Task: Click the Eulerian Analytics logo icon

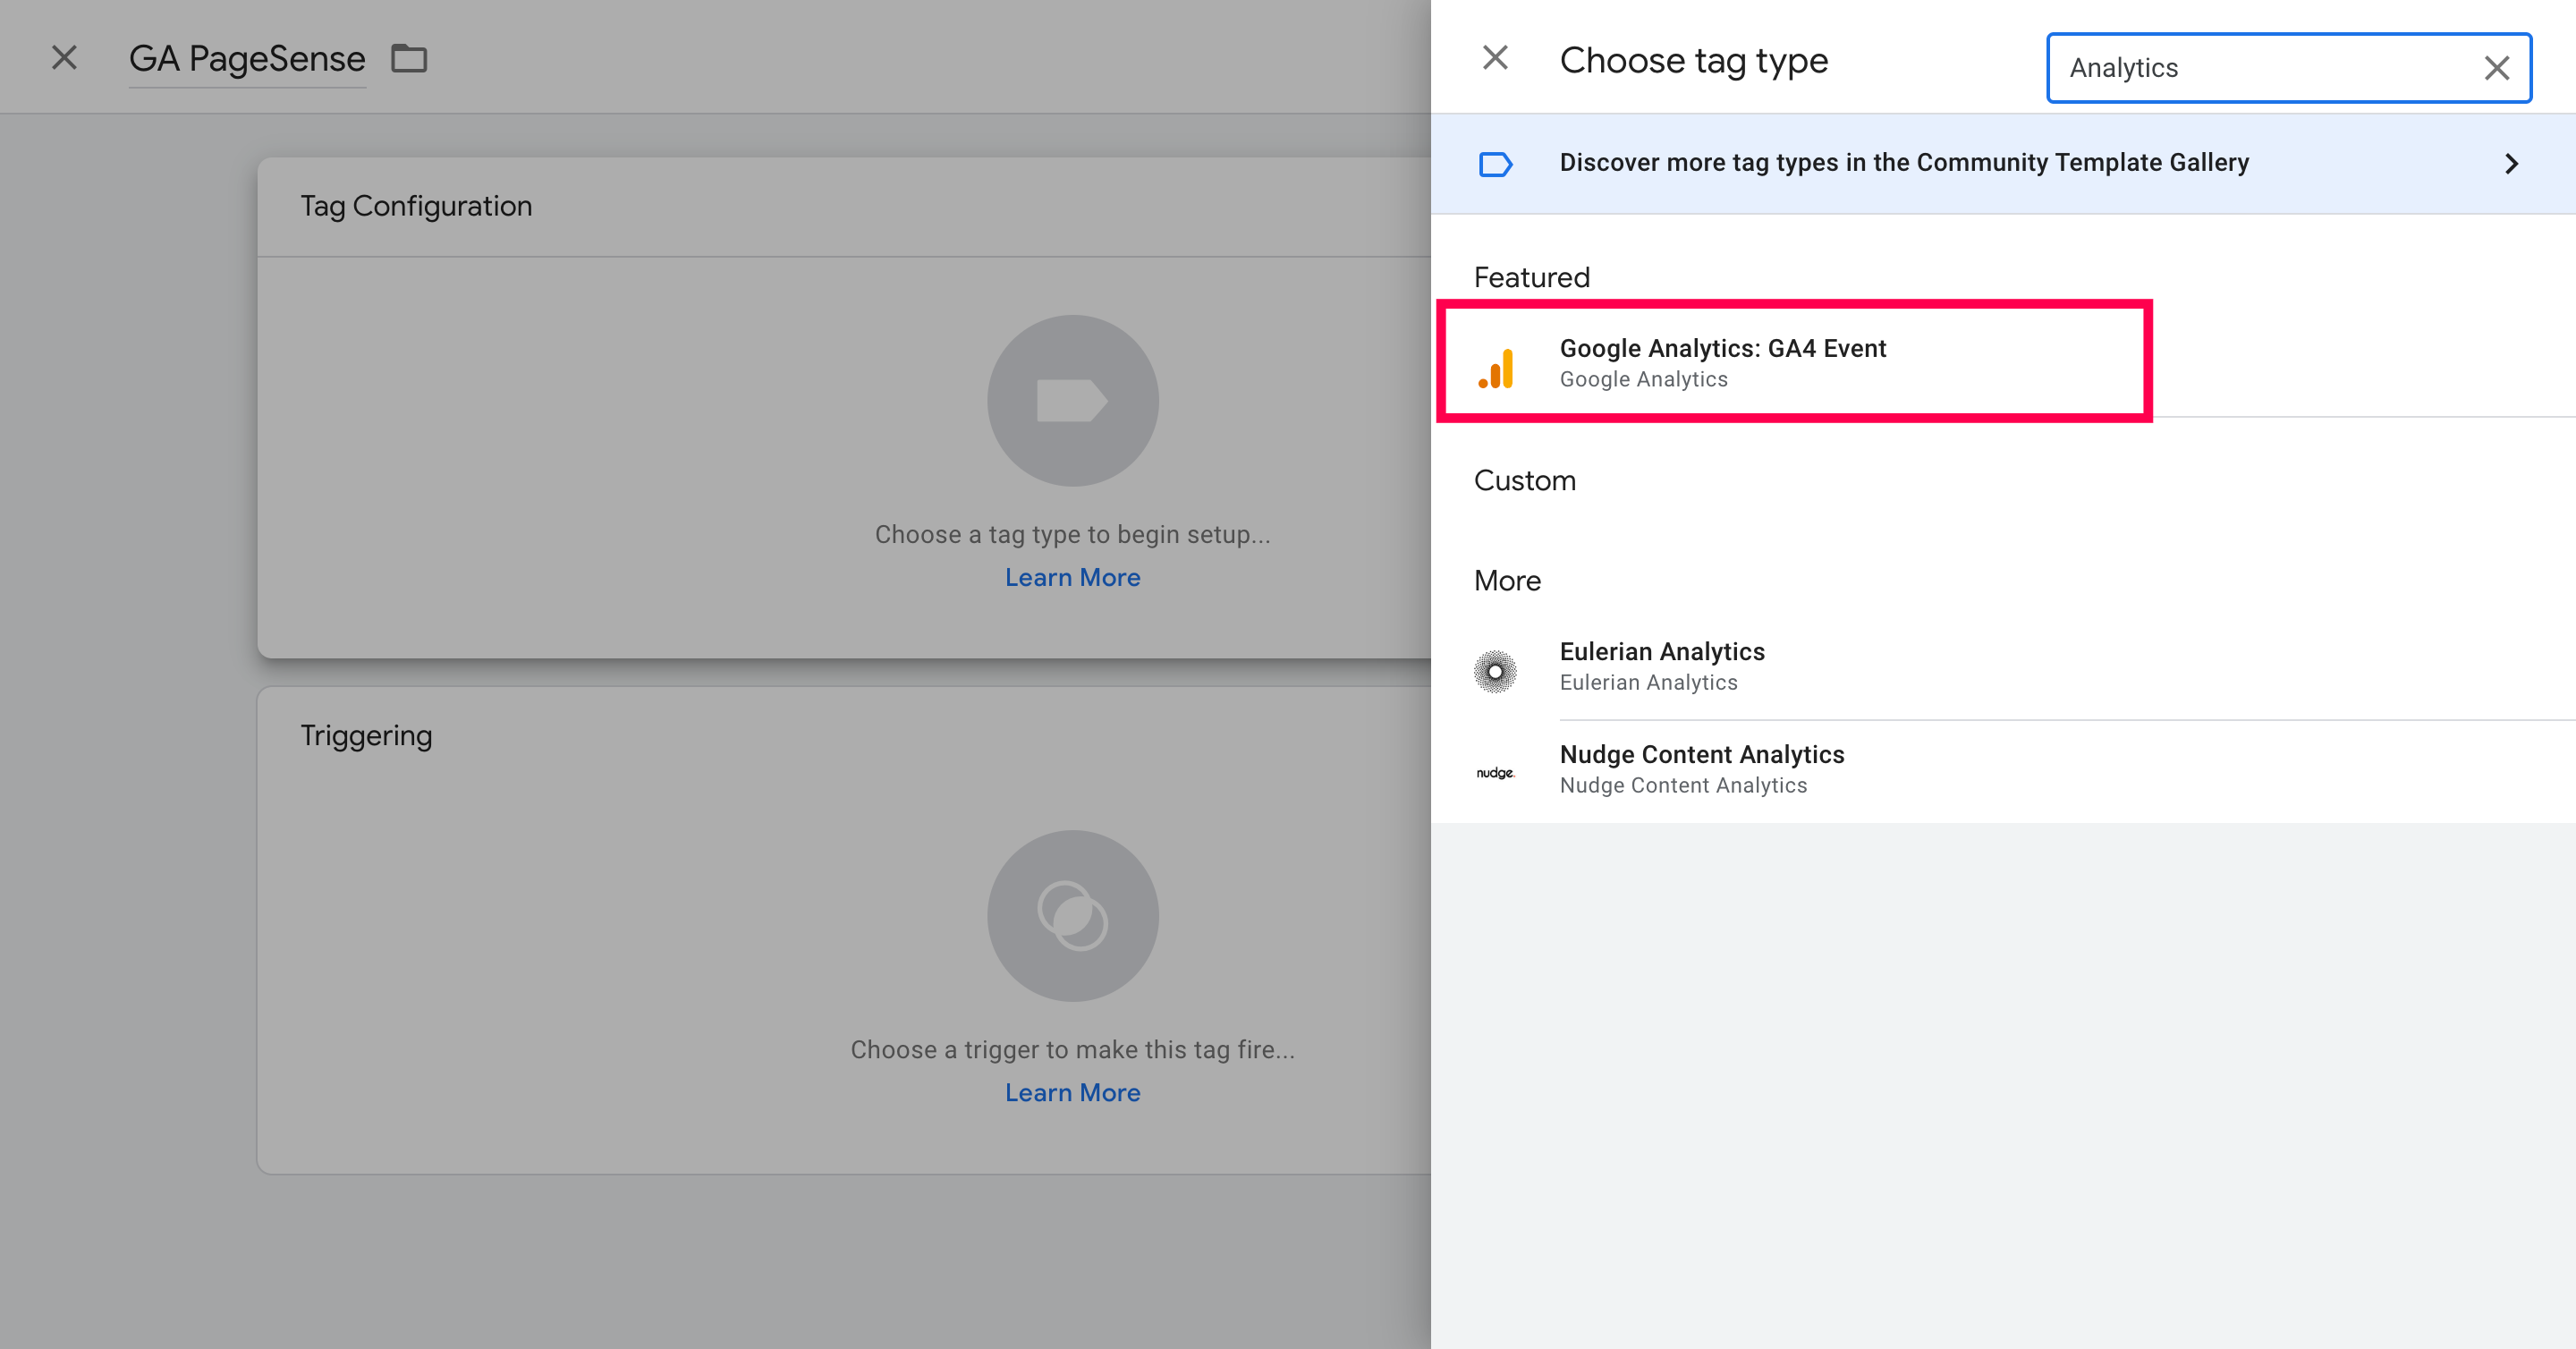Action: [1495, 671]
